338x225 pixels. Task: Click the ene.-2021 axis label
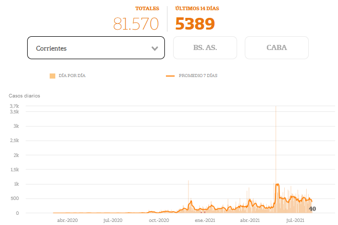205,220
